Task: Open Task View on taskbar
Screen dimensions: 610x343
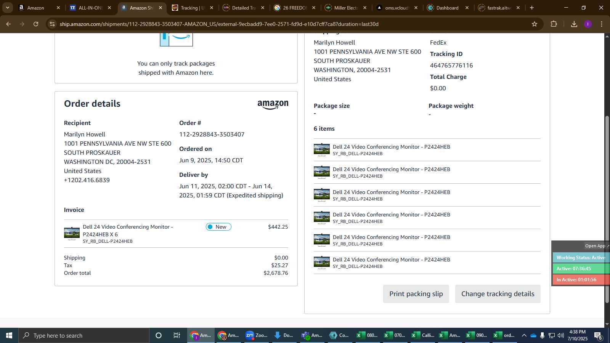Action: [177, 335]
